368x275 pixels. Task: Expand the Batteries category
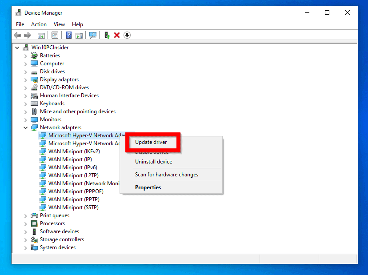tap(26, 56)
